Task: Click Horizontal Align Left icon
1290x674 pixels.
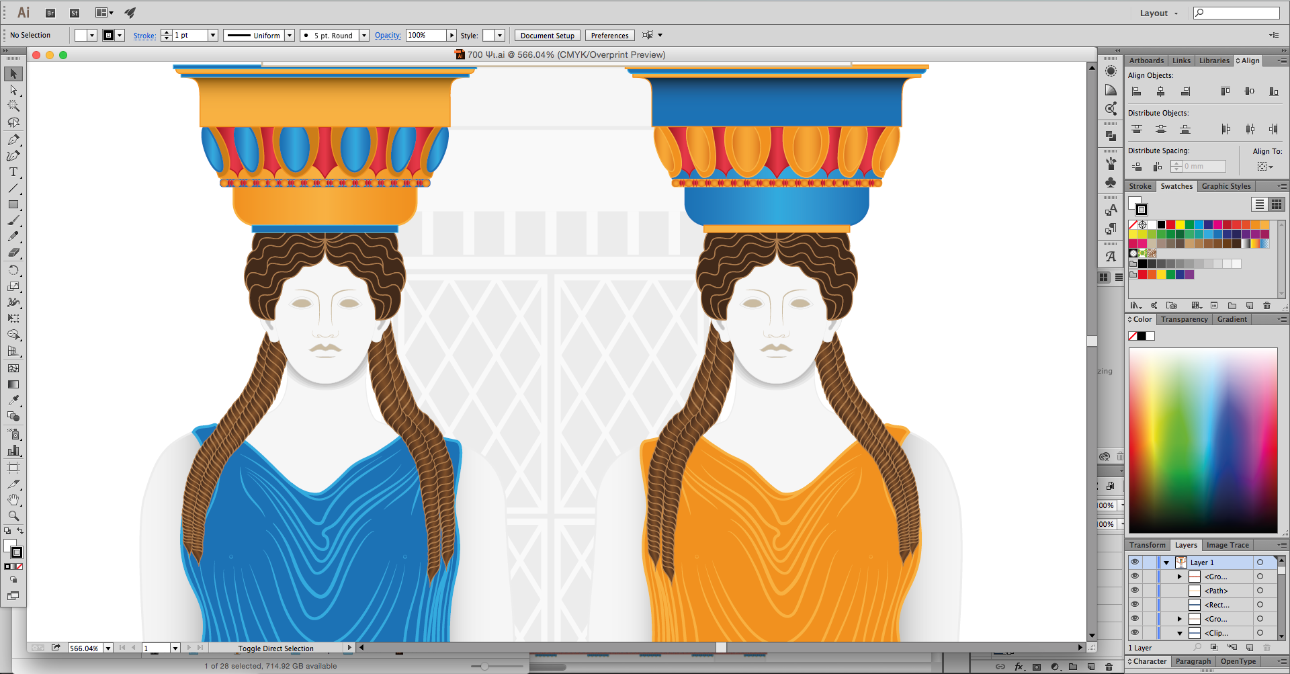Action: (x=1137, y=91)
